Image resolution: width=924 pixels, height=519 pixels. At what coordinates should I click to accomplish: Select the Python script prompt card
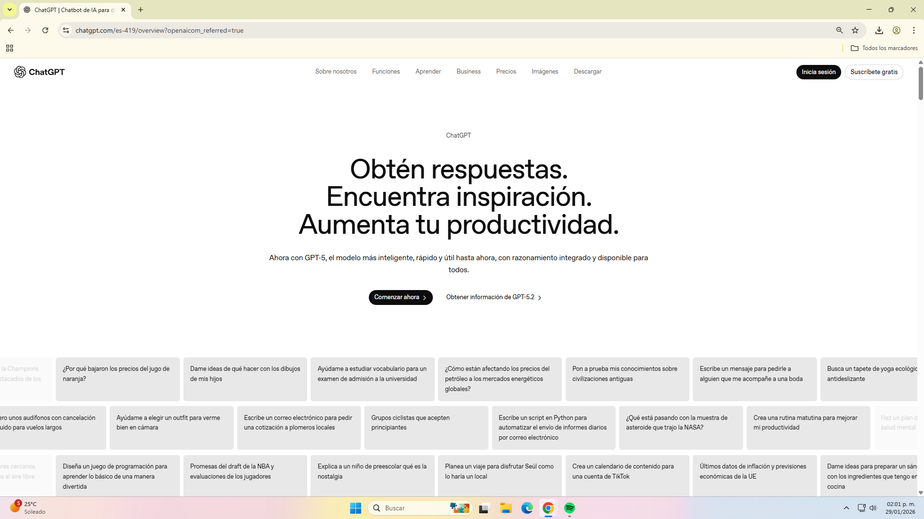point(553,428)
